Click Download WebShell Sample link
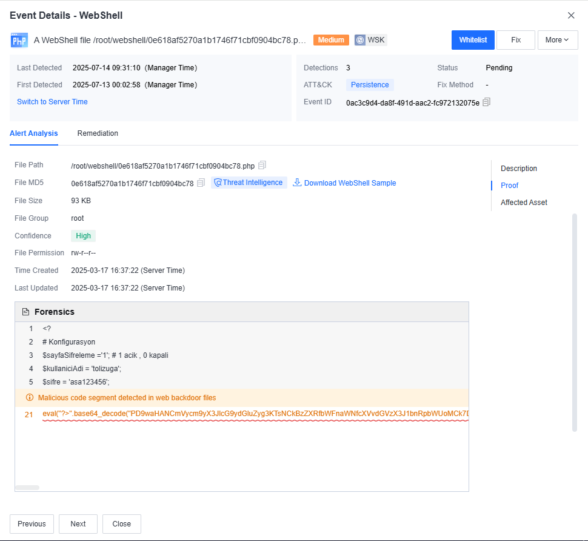588x541 pixels. (350, 183)
